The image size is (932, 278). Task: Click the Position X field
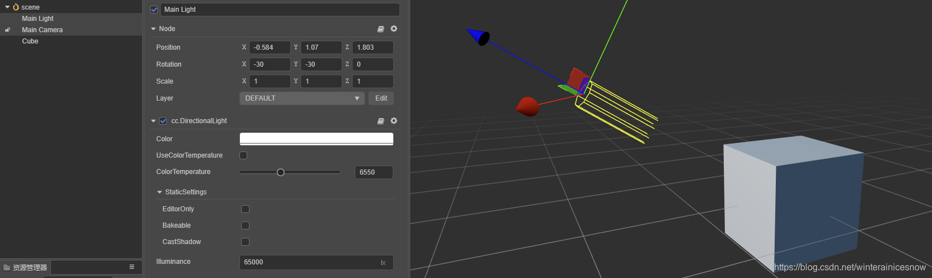[x=270, y=47]
